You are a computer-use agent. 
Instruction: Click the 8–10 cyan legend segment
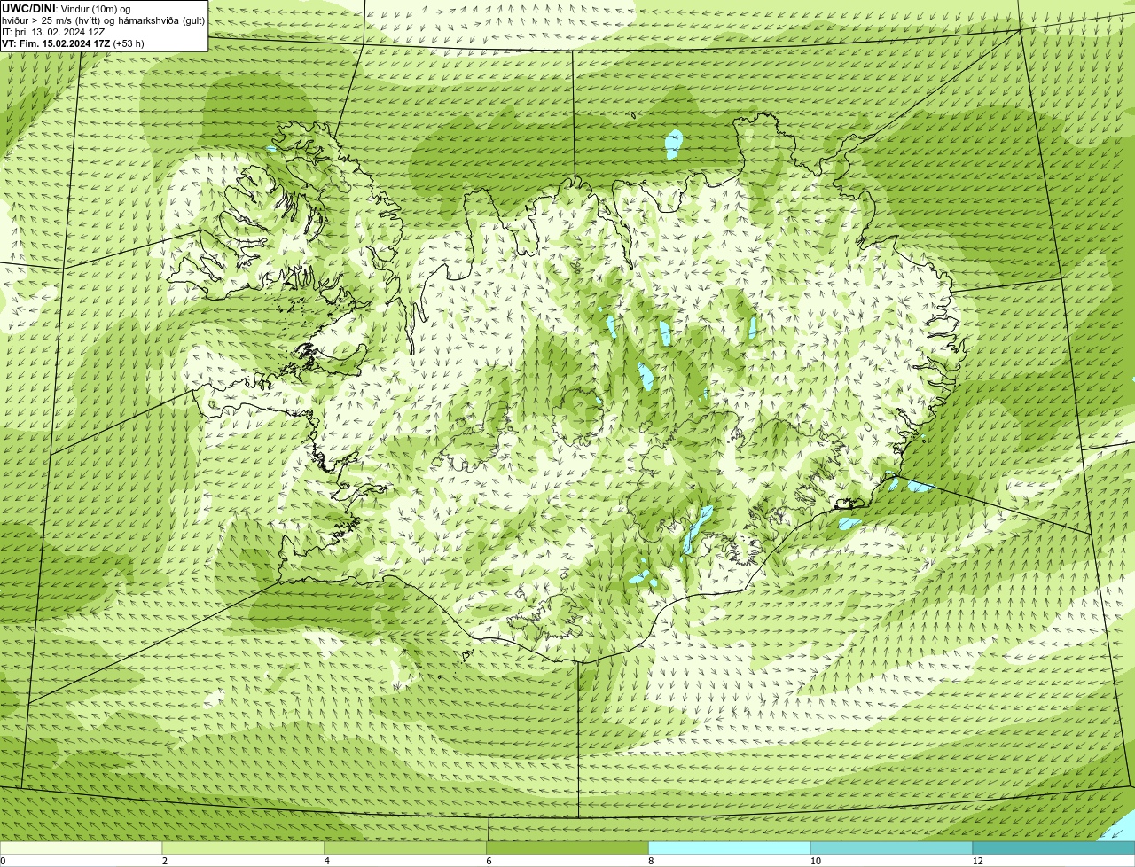[730, 847]
